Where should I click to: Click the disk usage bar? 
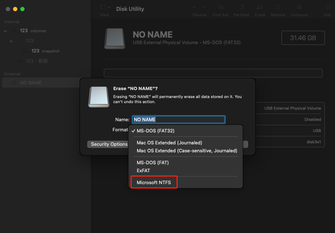click(213, 73)
